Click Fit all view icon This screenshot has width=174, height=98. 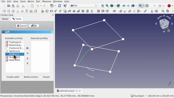[103, 6]
